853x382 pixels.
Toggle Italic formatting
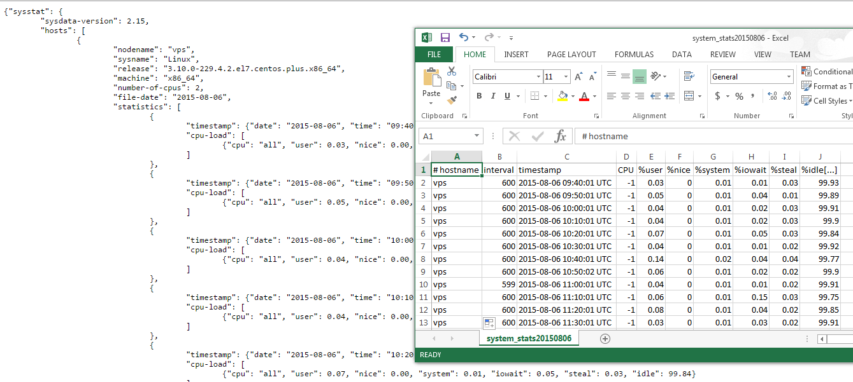click(493, 96)
